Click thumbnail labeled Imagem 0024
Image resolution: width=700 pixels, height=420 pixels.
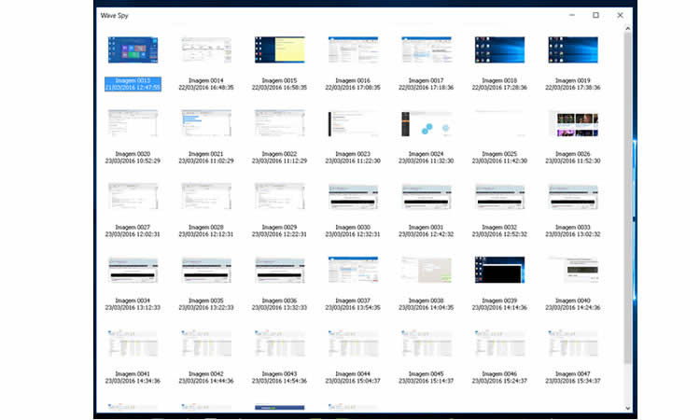pos(426,123)
